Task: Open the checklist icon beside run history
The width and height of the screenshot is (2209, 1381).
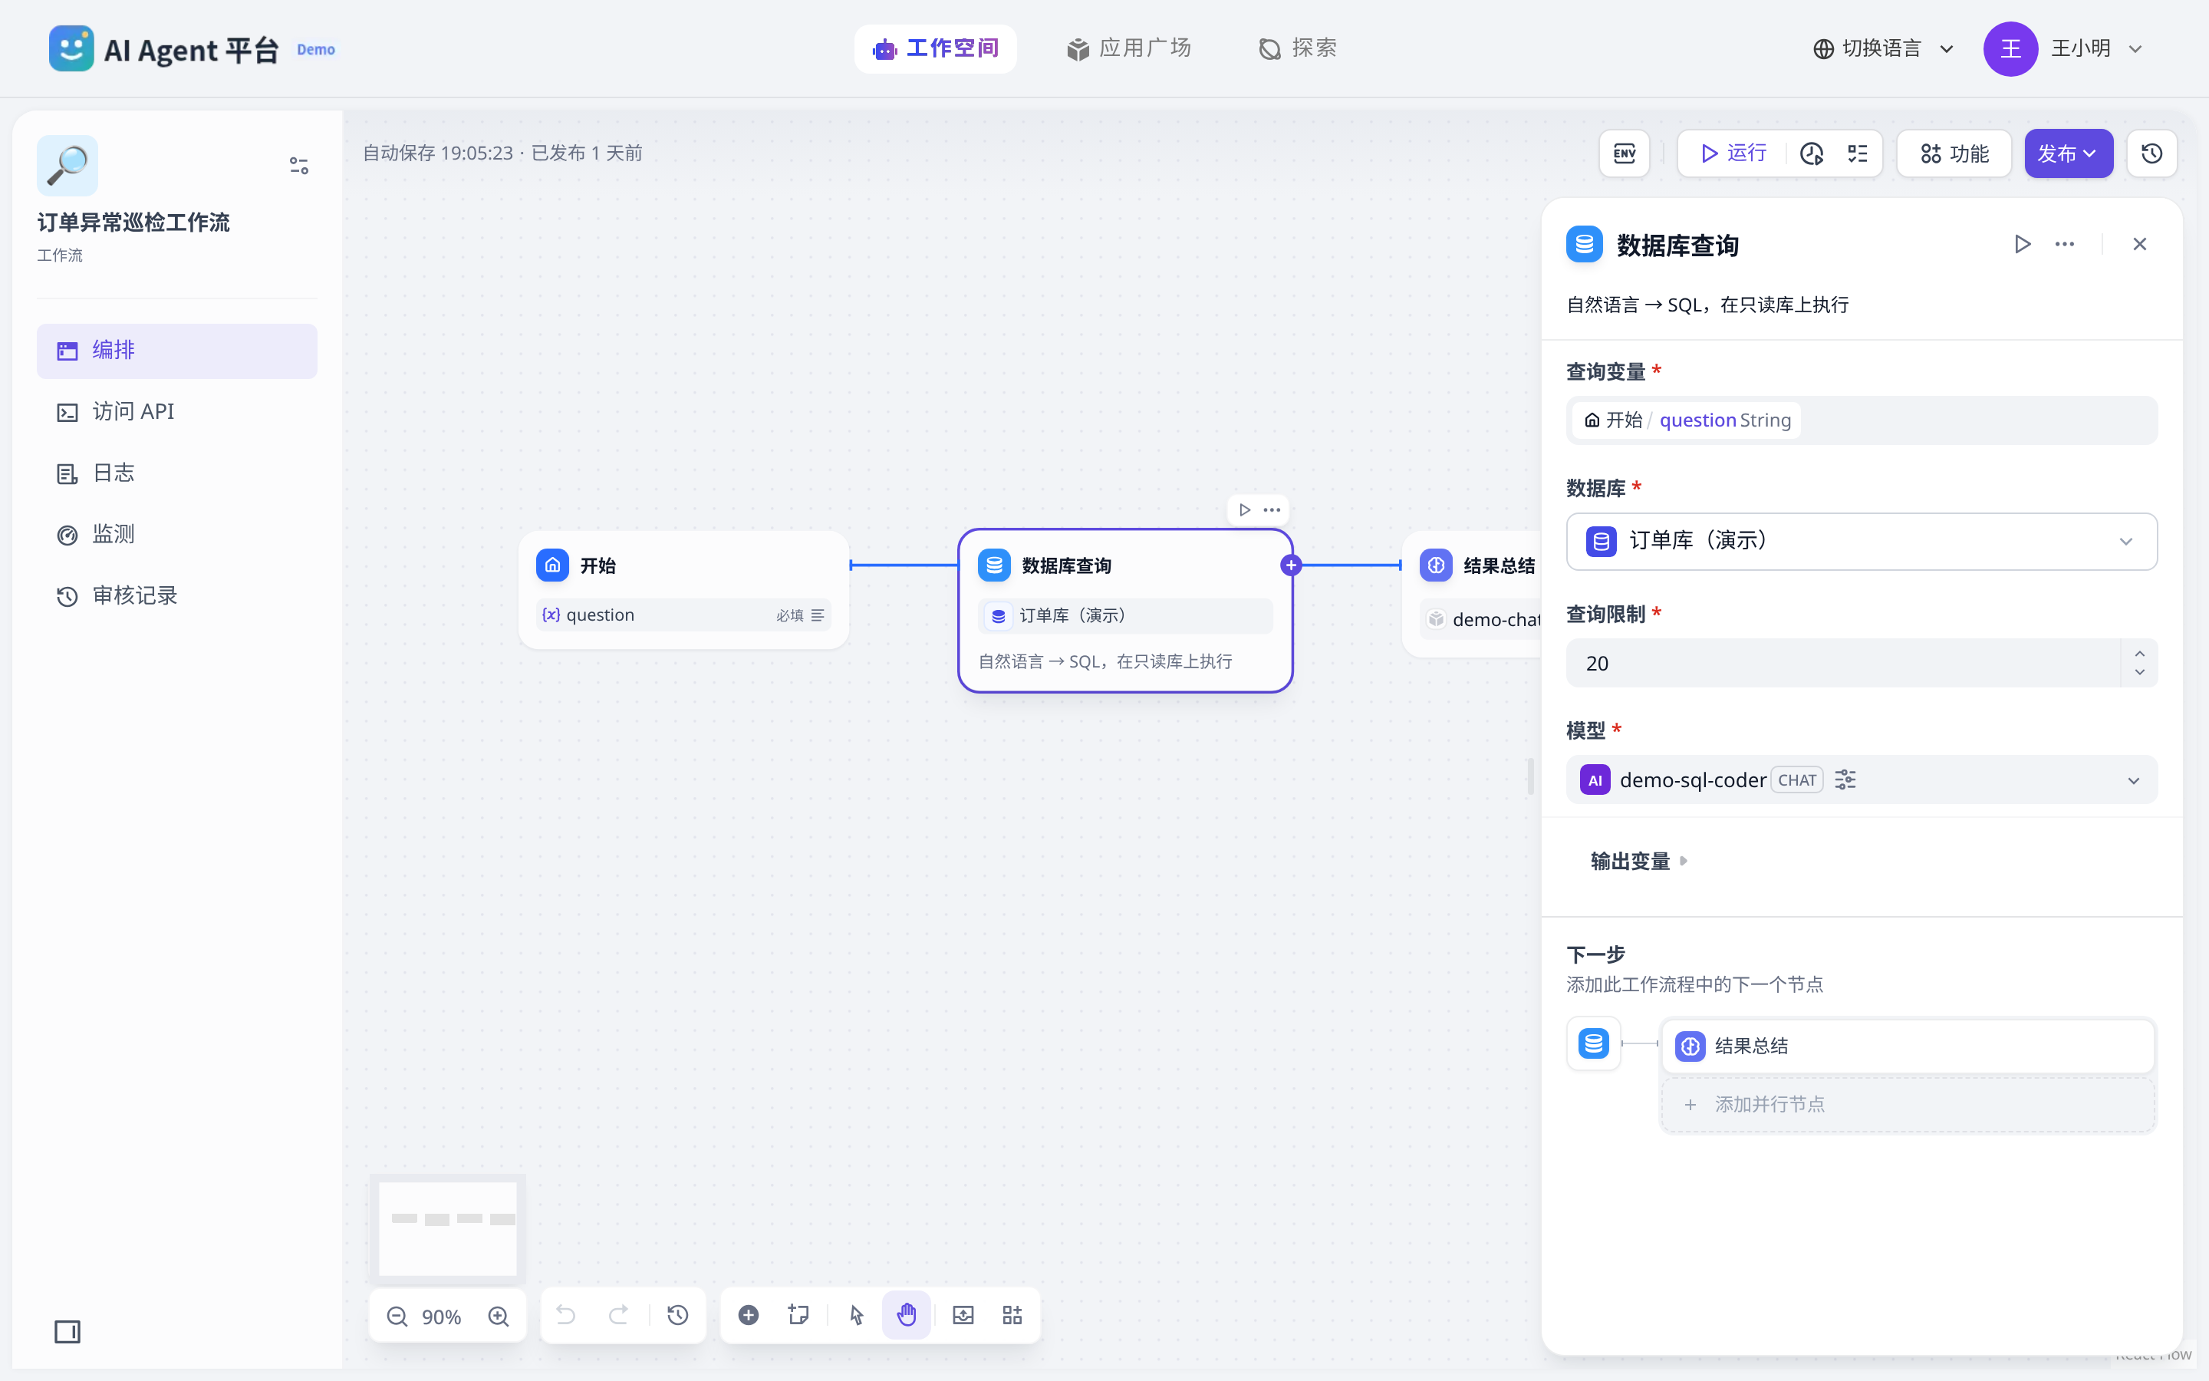Action: (x=1858, y=153)
